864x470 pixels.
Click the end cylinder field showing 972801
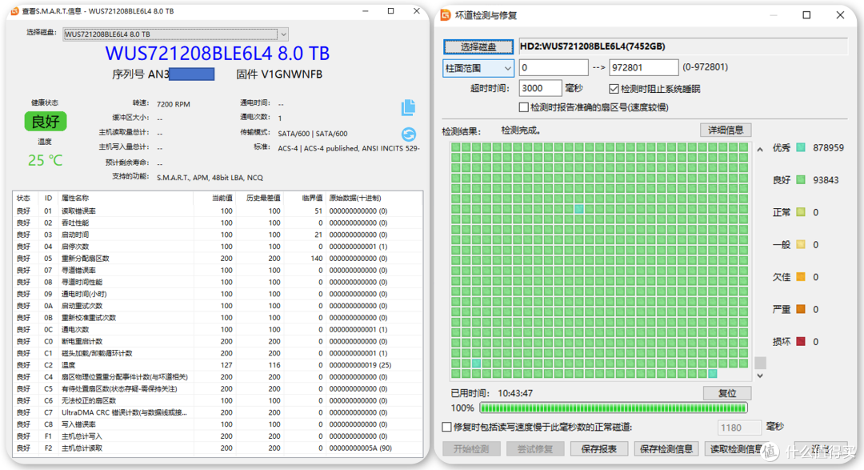pyautogui.click(x=643, y=67)
